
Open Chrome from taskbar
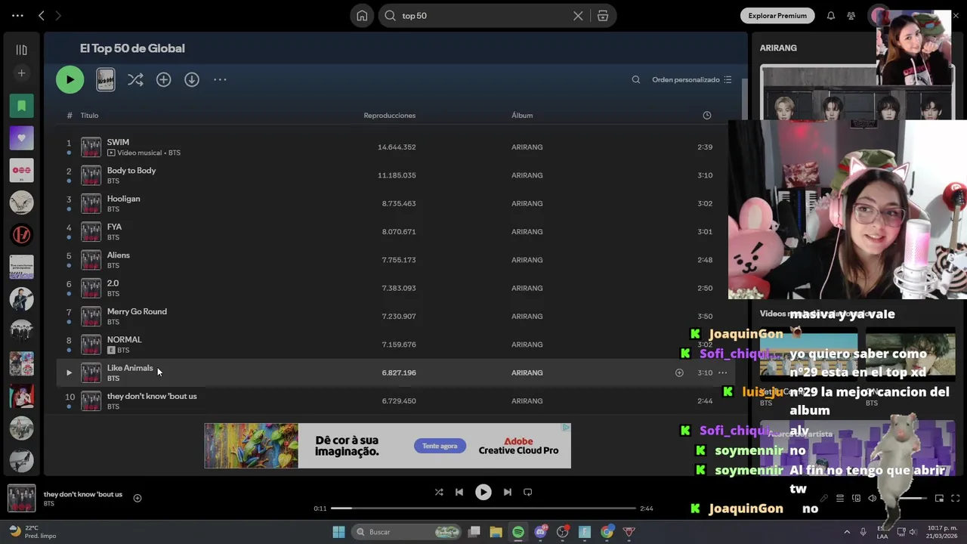click(x=607, y=532)
